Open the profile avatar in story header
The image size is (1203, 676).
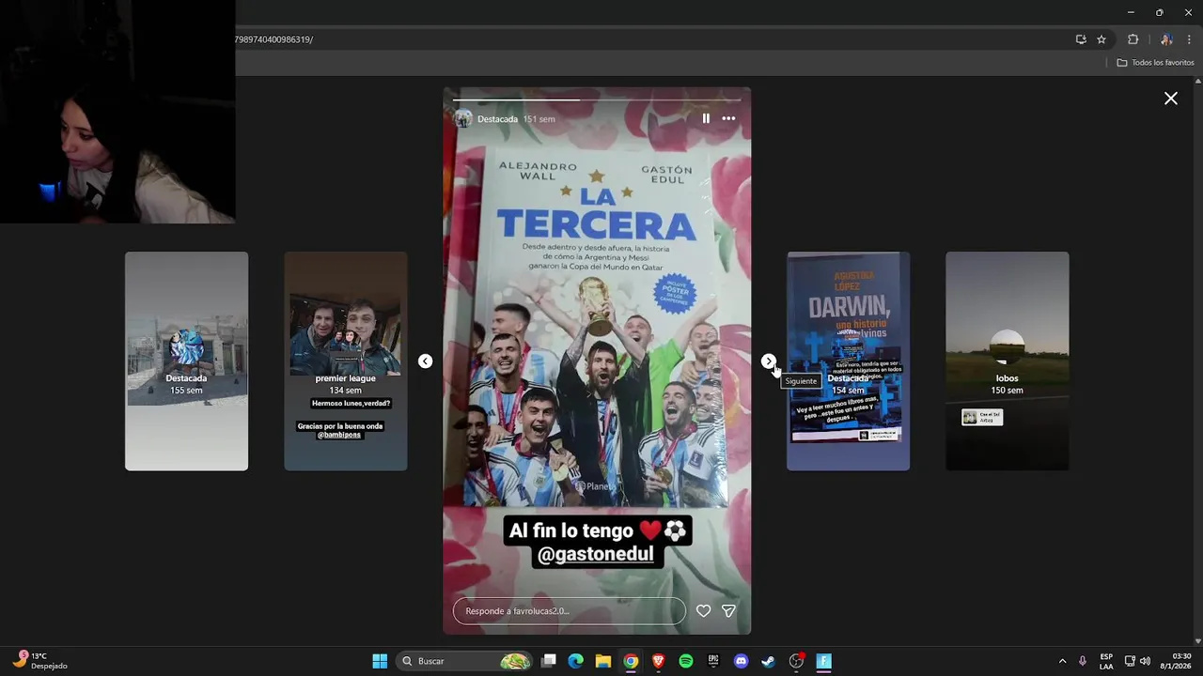click(463, 118)
